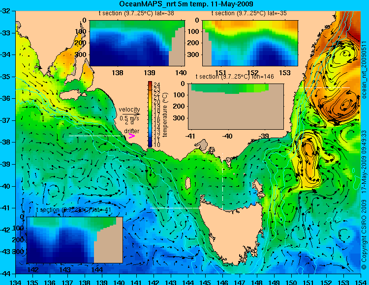Screen dimensions: 369x285
Task: Click '153' under the lat=-35 inset
Action: coord(285,73)
